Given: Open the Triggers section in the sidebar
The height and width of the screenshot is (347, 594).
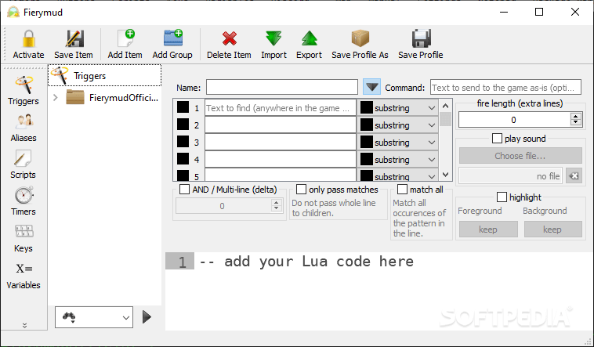Looking at the screenshot, I should [x=24, y=91].
